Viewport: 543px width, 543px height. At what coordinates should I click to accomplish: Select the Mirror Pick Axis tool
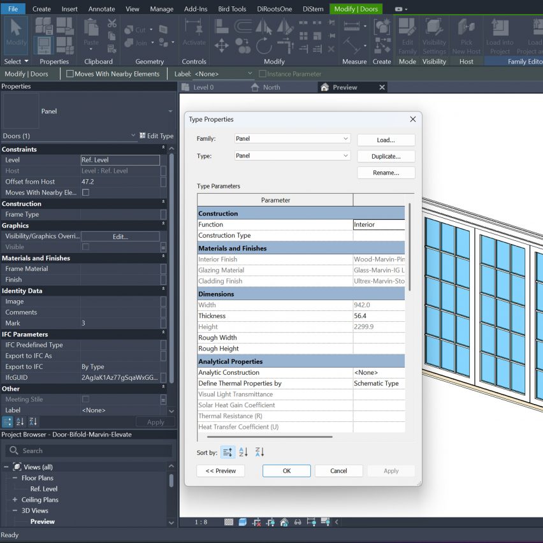point(264,26)
